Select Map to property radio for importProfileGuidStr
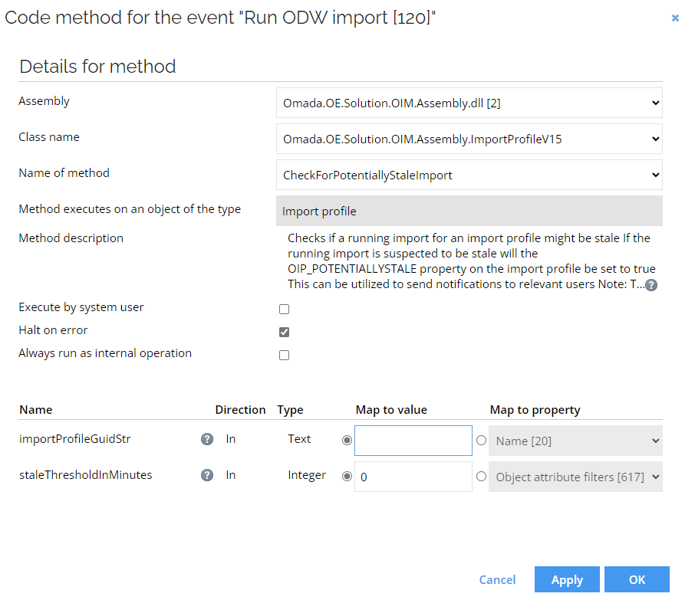The width and height of the screenshot is (685, 600). tap(482, 441)
